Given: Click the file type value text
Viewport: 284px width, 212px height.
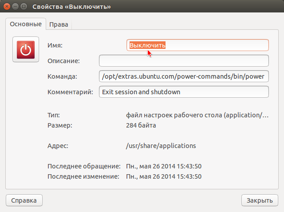Looking at the screenshot, I should click(197, 115).
